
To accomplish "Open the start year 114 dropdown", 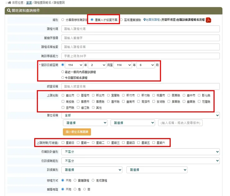I will [x=74, y=65].
